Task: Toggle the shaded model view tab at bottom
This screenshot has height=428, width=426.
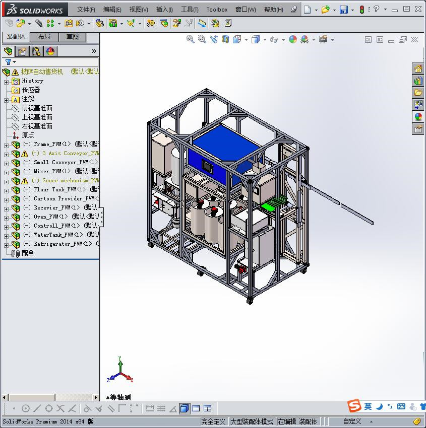Action: click(185, 408)
